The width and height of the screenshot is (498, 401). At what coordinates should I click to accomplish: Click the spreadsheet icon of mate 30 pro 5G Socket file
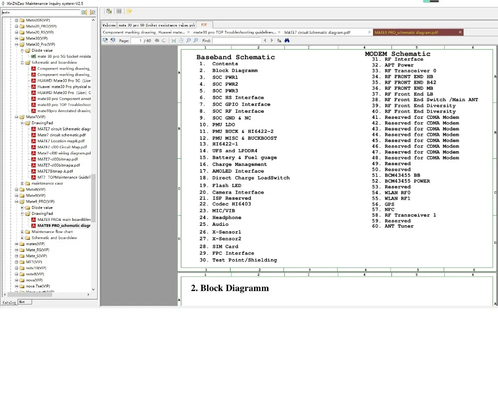click(33, 57)
